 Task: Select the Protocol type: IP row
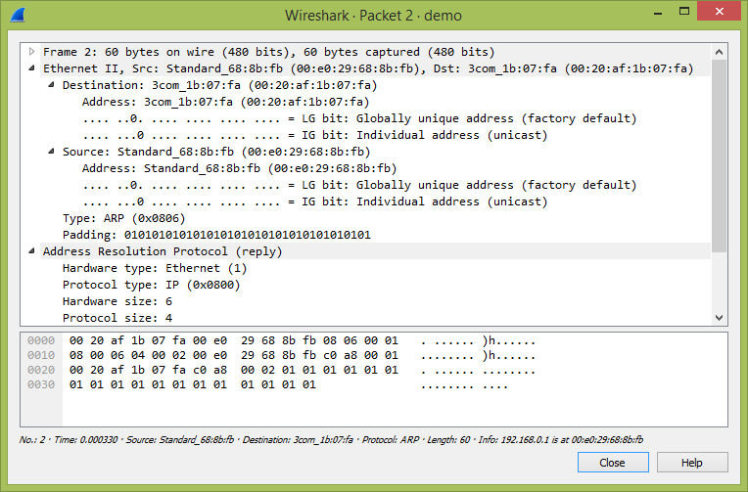click(x=151, y=285)
